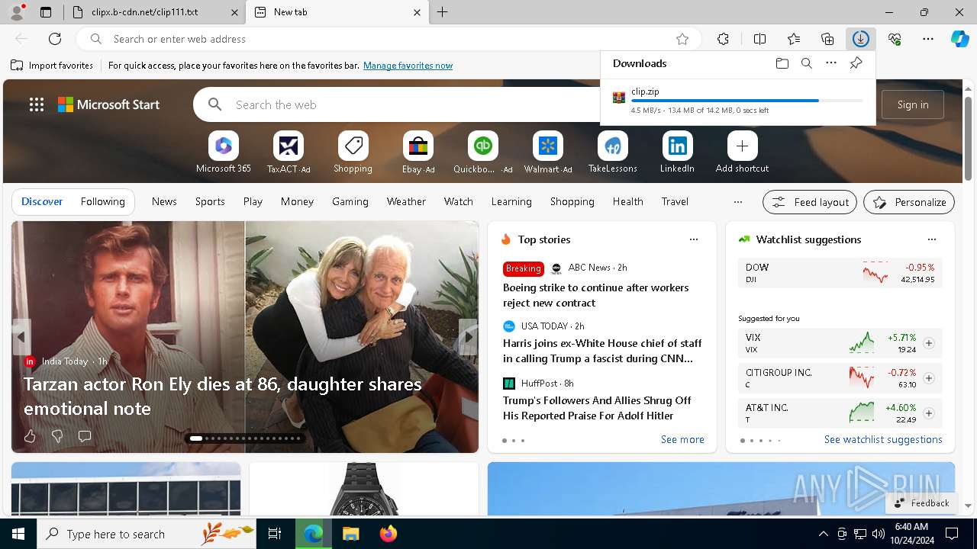
Task: Click Import favorites in favorites bar
Action: coord(52,66)
